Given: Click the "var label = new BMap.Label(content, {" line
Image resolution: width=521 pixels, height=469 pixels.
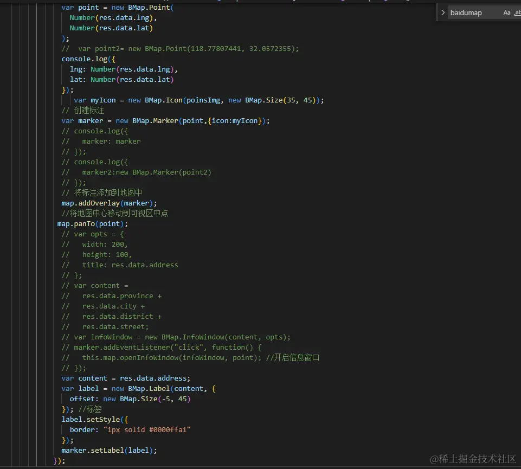Looking at the screenshot, I should 139,389.
